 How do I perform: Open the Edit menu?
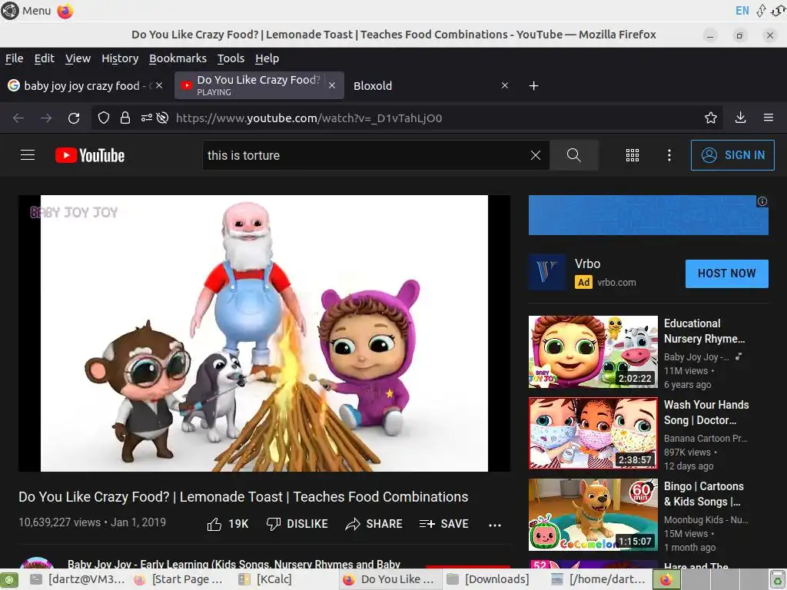(44, 58)
